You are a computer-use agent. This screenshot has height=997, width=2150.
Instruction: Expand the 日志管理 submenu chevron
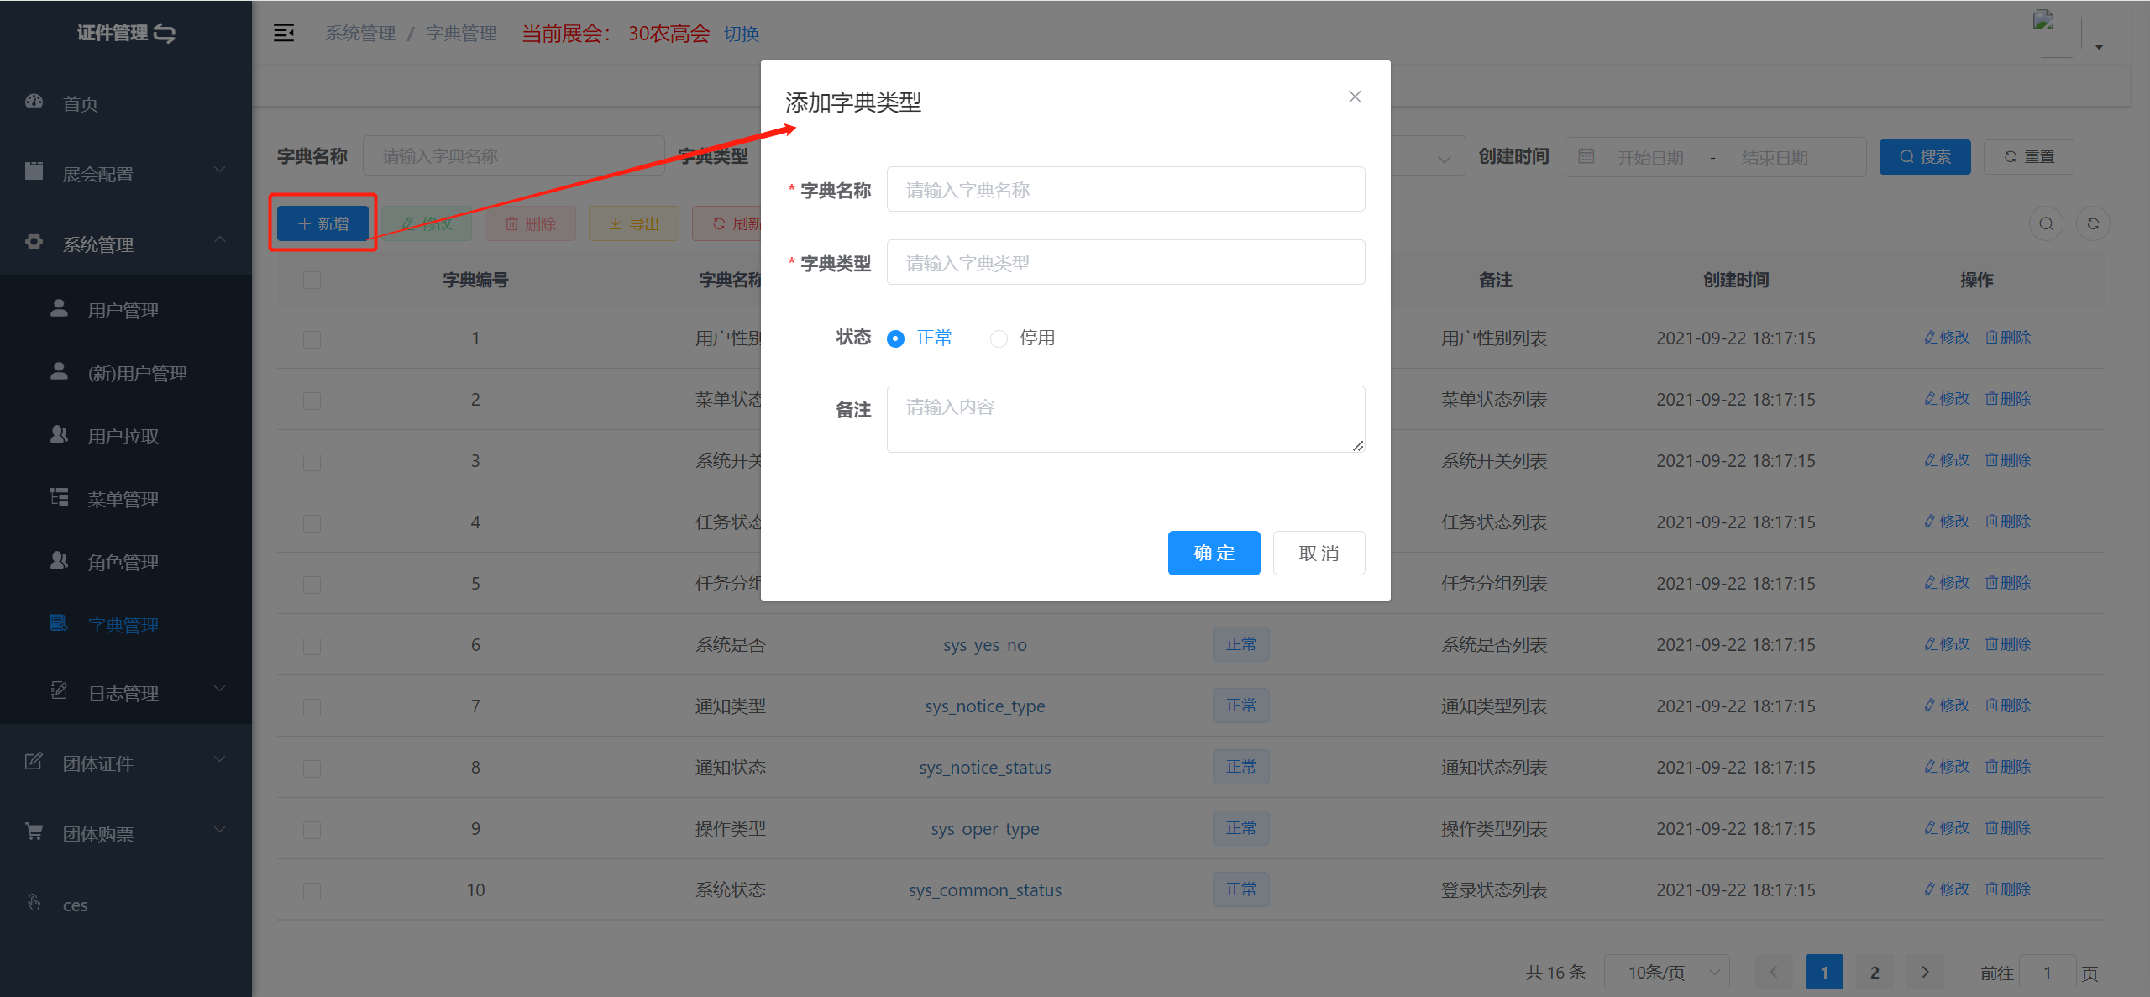tap(220, 689)
